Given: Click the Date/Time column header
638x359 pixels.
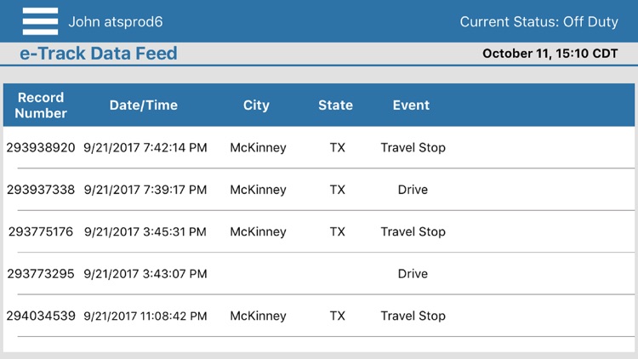Looking at the screenshot, I should point(144,105).
